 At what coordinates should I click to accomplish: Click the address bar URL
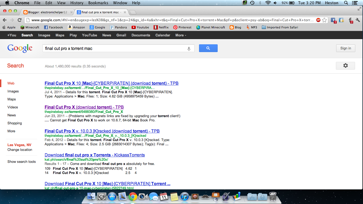click(x=172, y=20)
